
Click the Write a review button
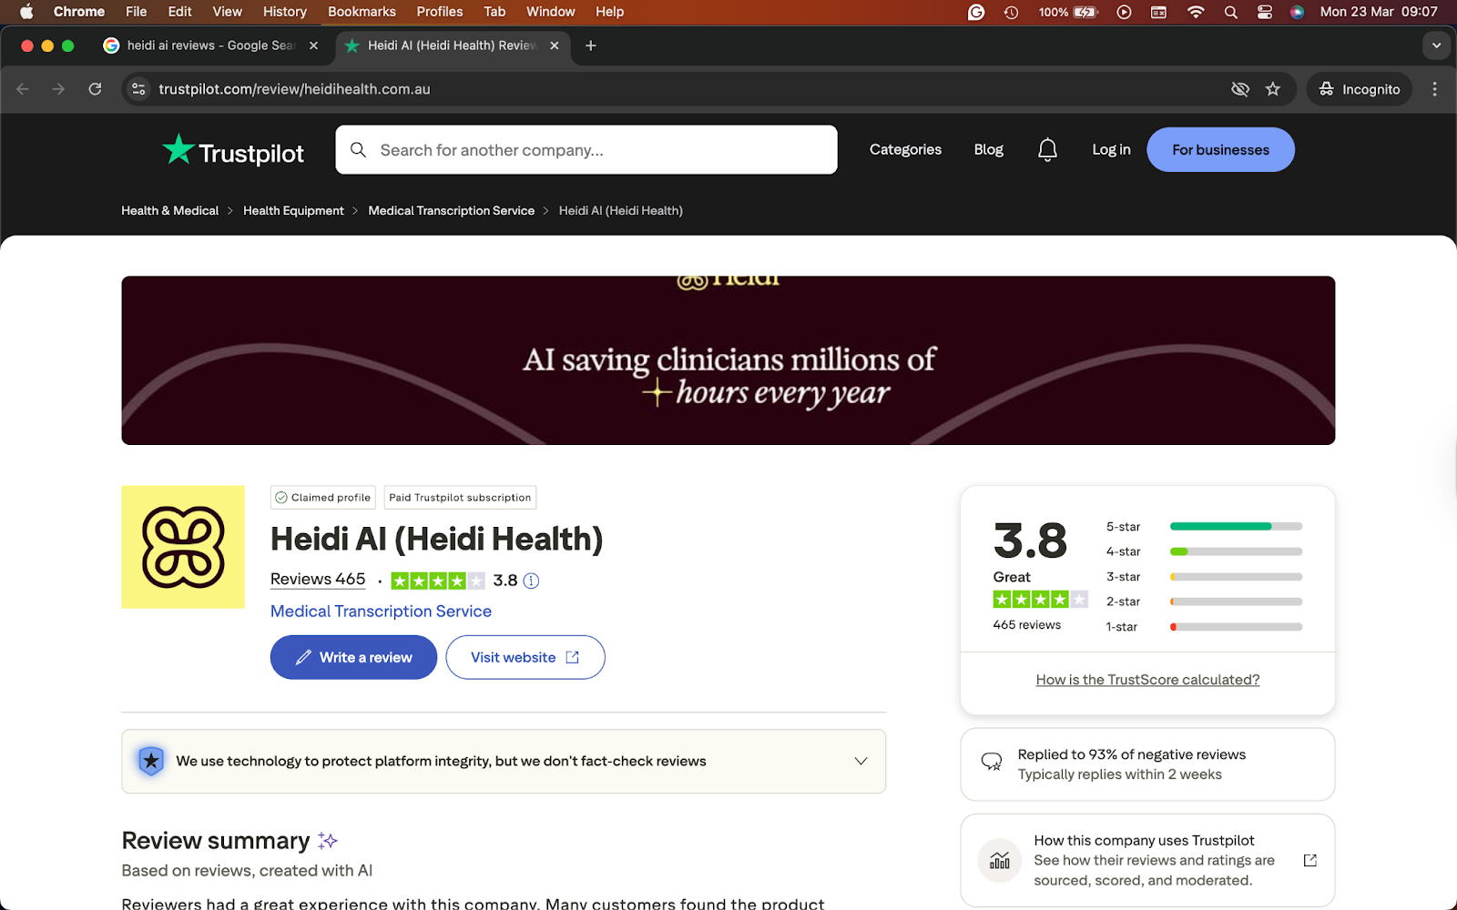pyautogui.click(x=353, y=657)
